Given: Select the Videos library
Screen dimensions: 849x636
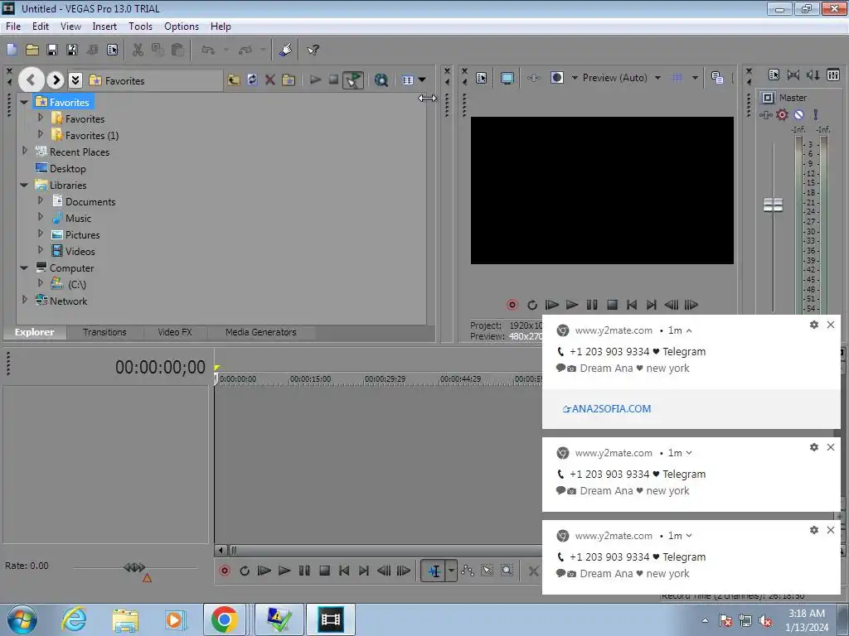Looking at the screenshot, I should (x=73, y=252).
